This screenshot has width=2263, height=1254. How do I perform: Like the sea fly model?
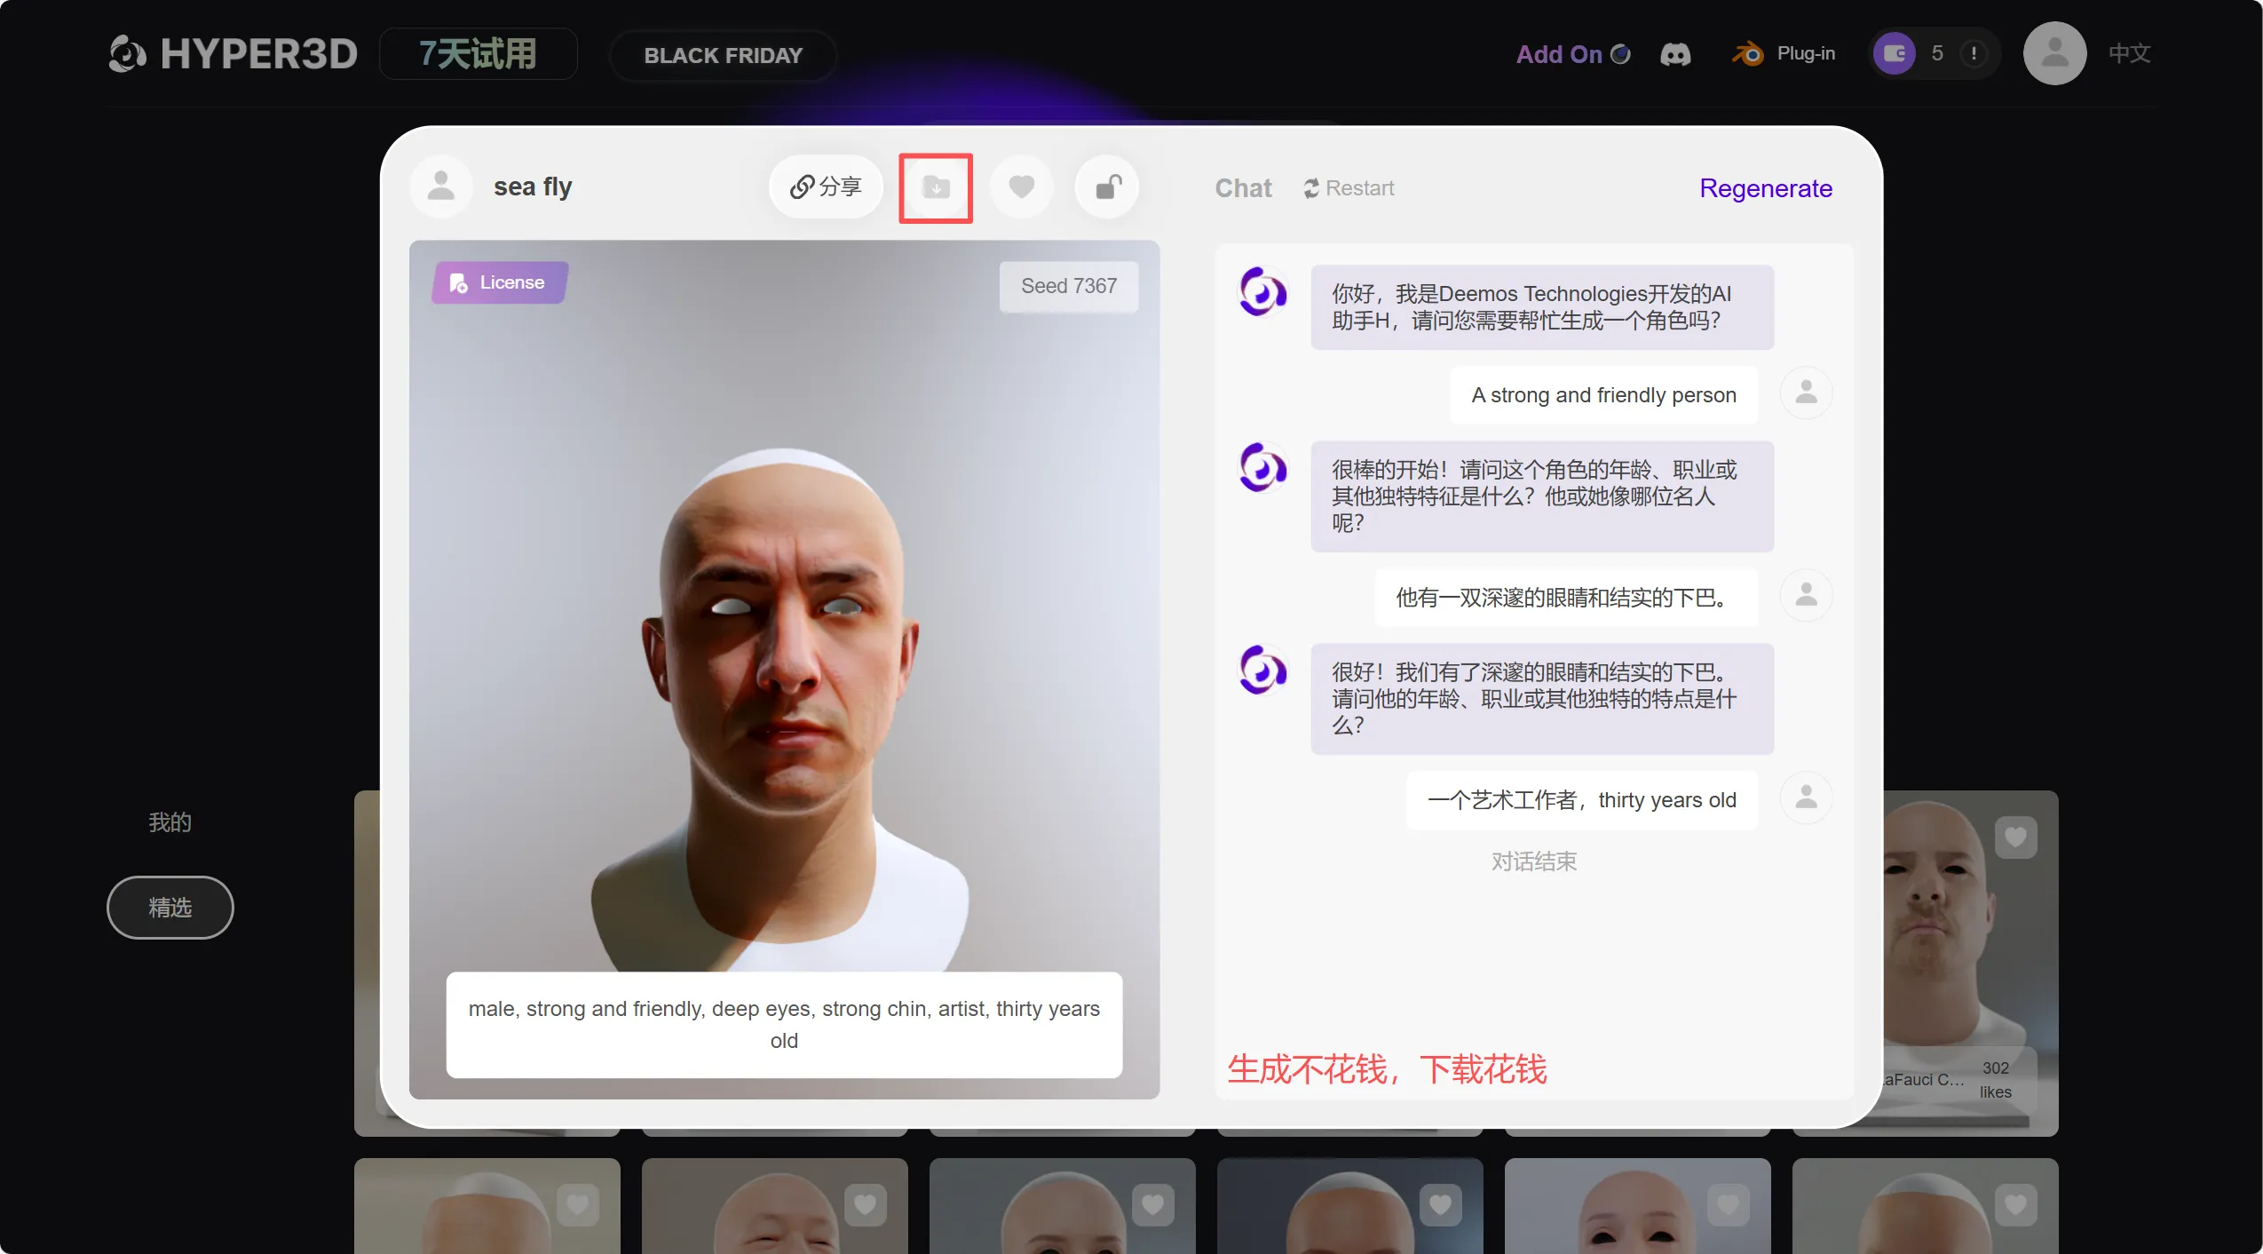(1021, 187)
